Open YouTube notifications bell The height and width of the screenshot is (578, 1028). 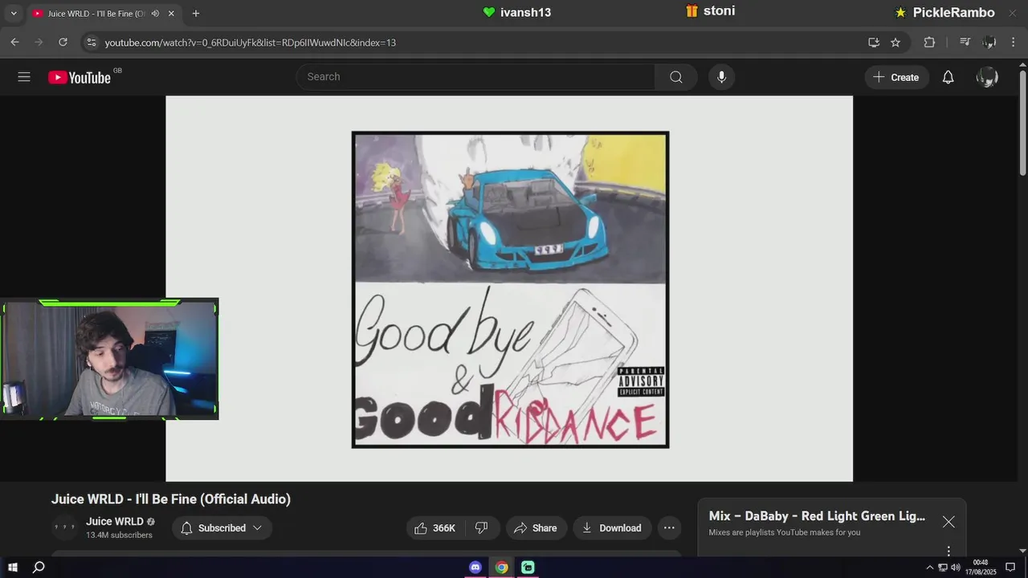(948, 77)
